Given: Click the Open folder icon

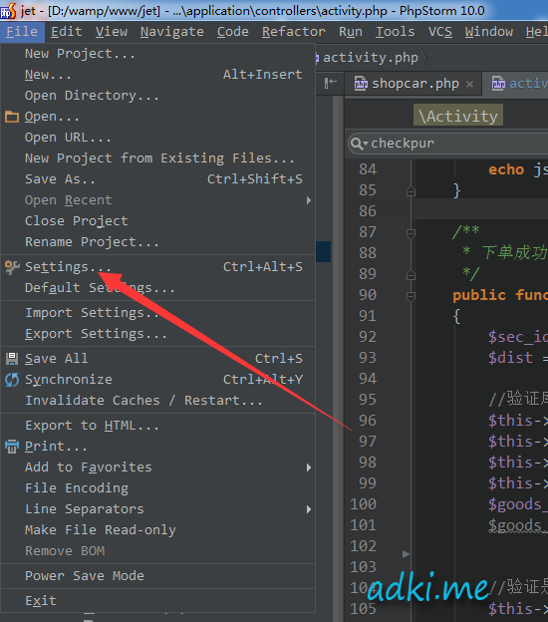Looking at the screenshot, I should (12, 117).
